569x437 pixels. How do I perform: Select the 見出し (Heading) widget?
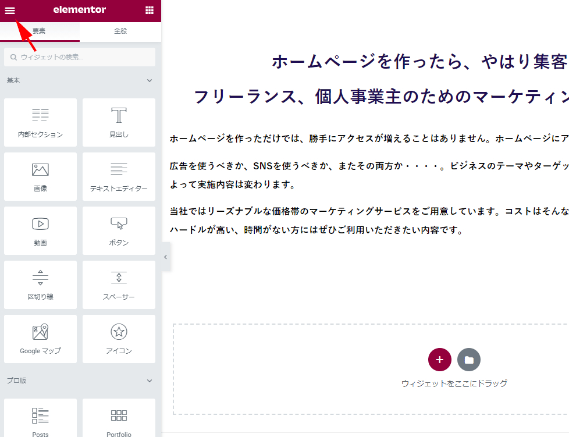[119, 122]
